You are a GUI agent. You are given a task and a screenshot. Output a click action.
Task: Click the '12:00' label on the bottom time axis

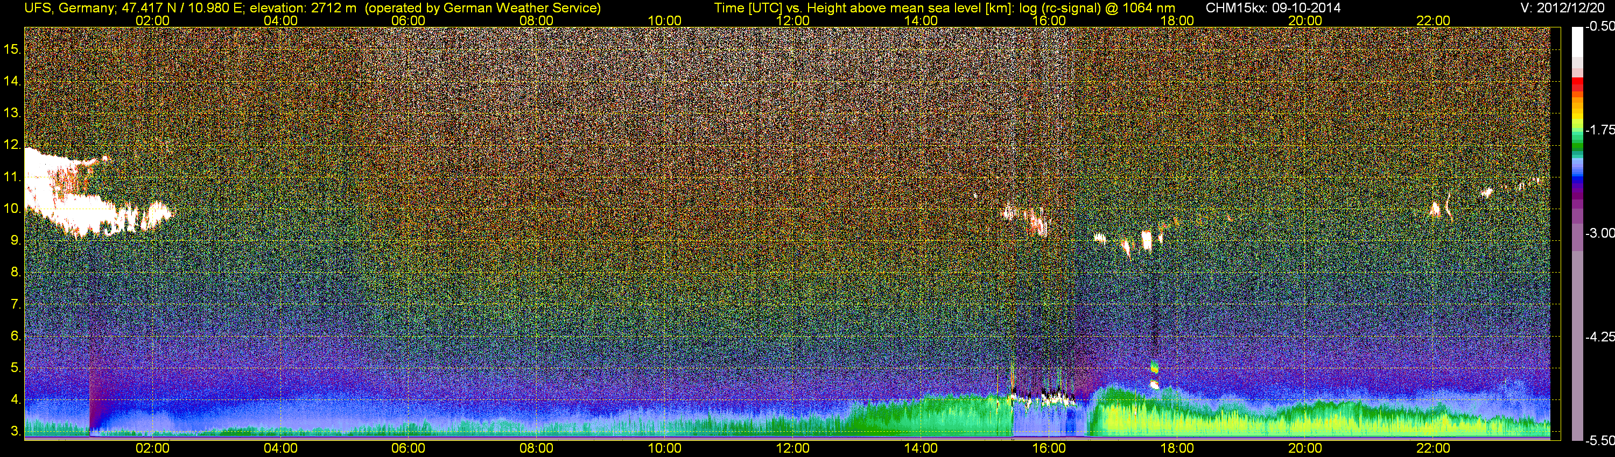coord(792,448)
